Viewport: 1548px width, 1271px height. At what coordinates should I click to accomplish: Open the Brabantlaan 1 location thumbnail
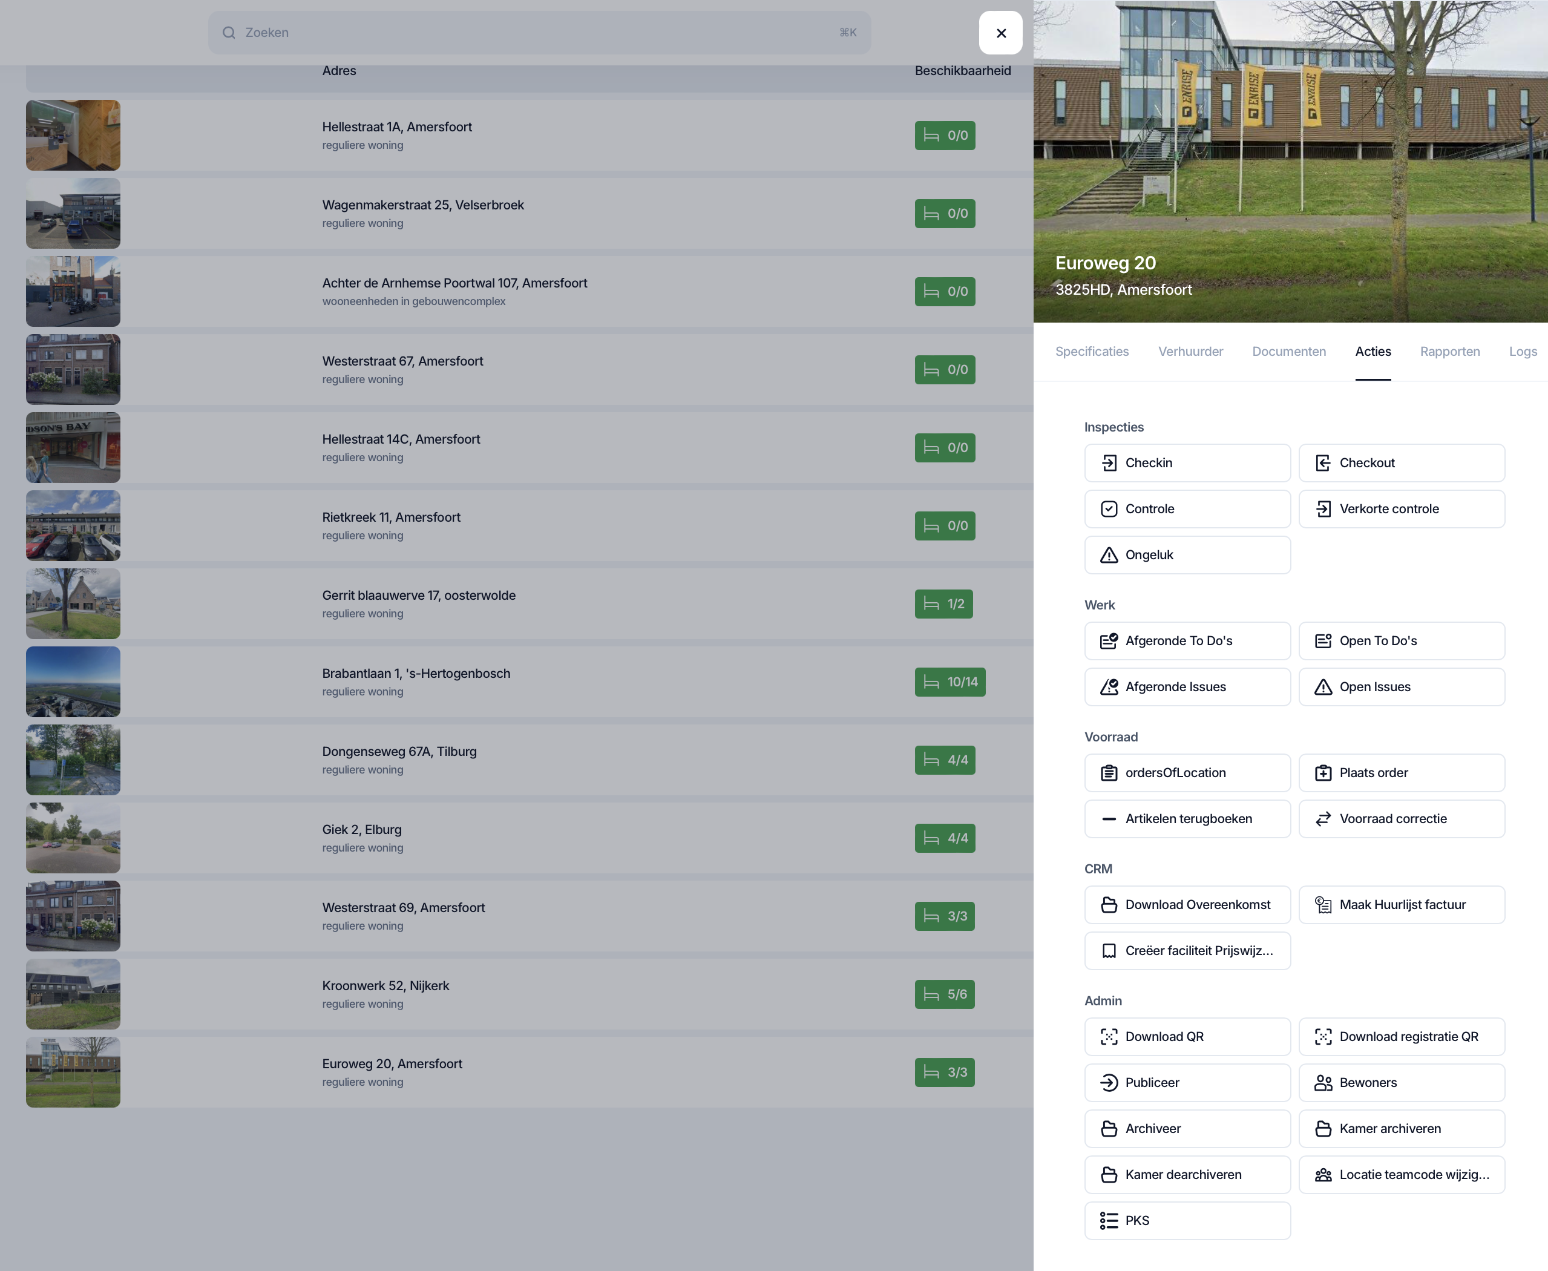coord(73,681)
